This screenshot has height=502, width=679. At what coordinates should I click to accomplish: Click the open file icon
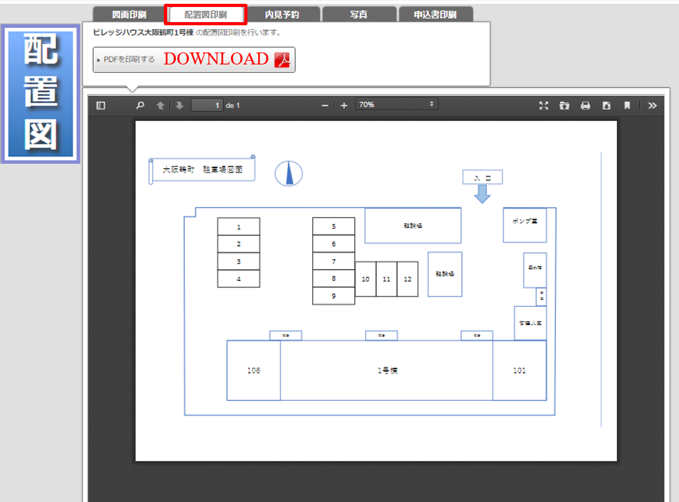point(564,106)
